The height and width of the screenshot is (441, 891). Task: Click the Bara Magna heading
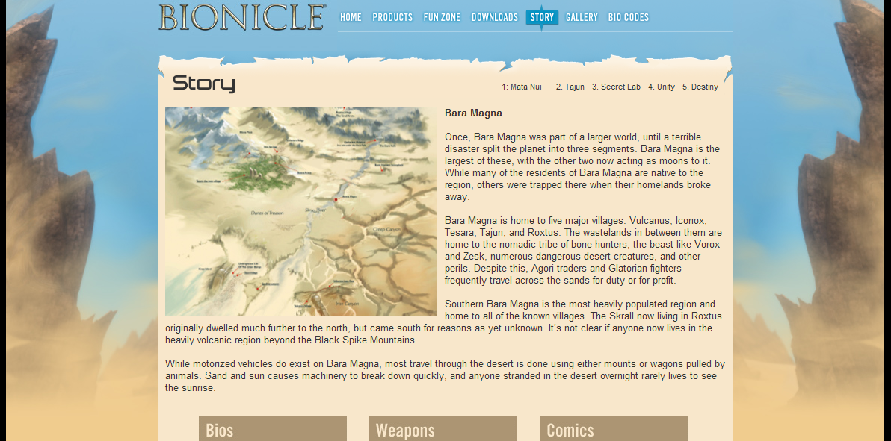(473, 113)
